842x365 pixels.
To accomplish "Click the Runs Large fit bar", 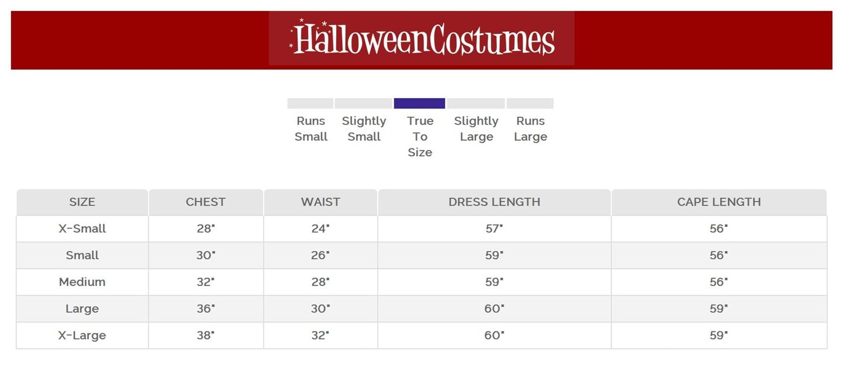I will [x=530, y=103].
